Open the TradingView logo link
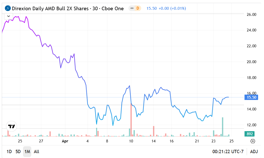Screen dimensions: 264x158 12,126
